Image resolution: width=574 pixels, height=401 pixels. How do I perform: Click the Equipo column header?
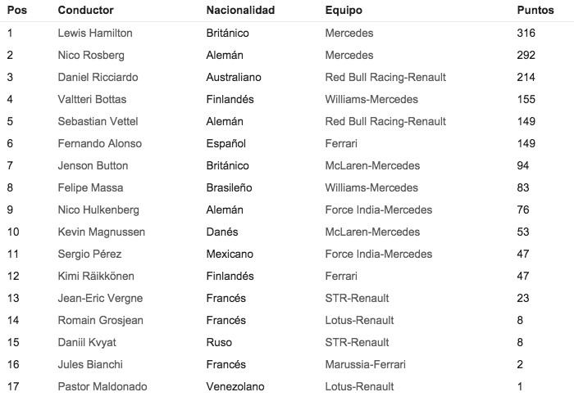click(x=344, y=11)
